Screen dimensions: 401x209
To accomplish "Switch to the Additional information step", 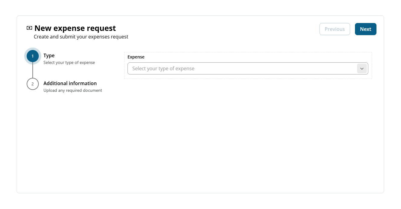I will (70, 83).
